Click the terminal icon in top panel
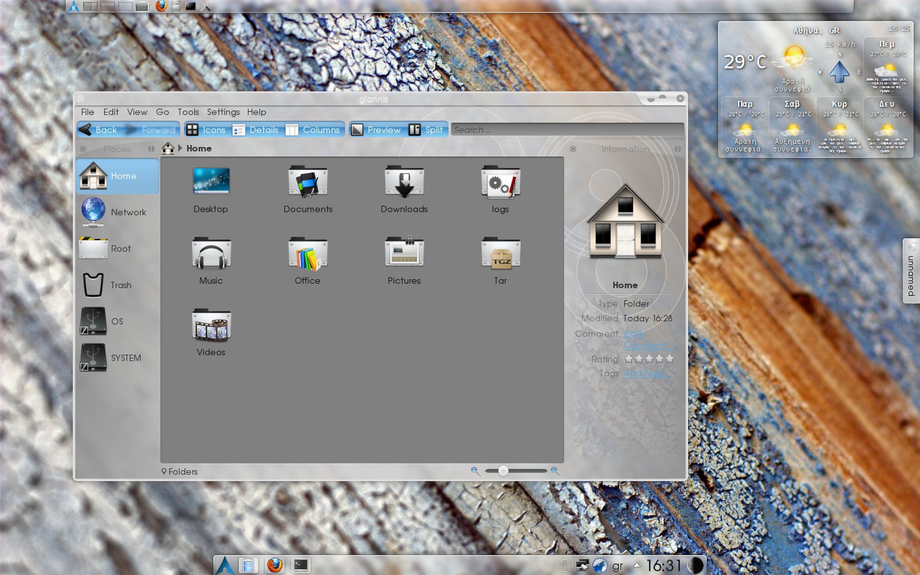The image size is (920, 575). click(x=190, y=6)
